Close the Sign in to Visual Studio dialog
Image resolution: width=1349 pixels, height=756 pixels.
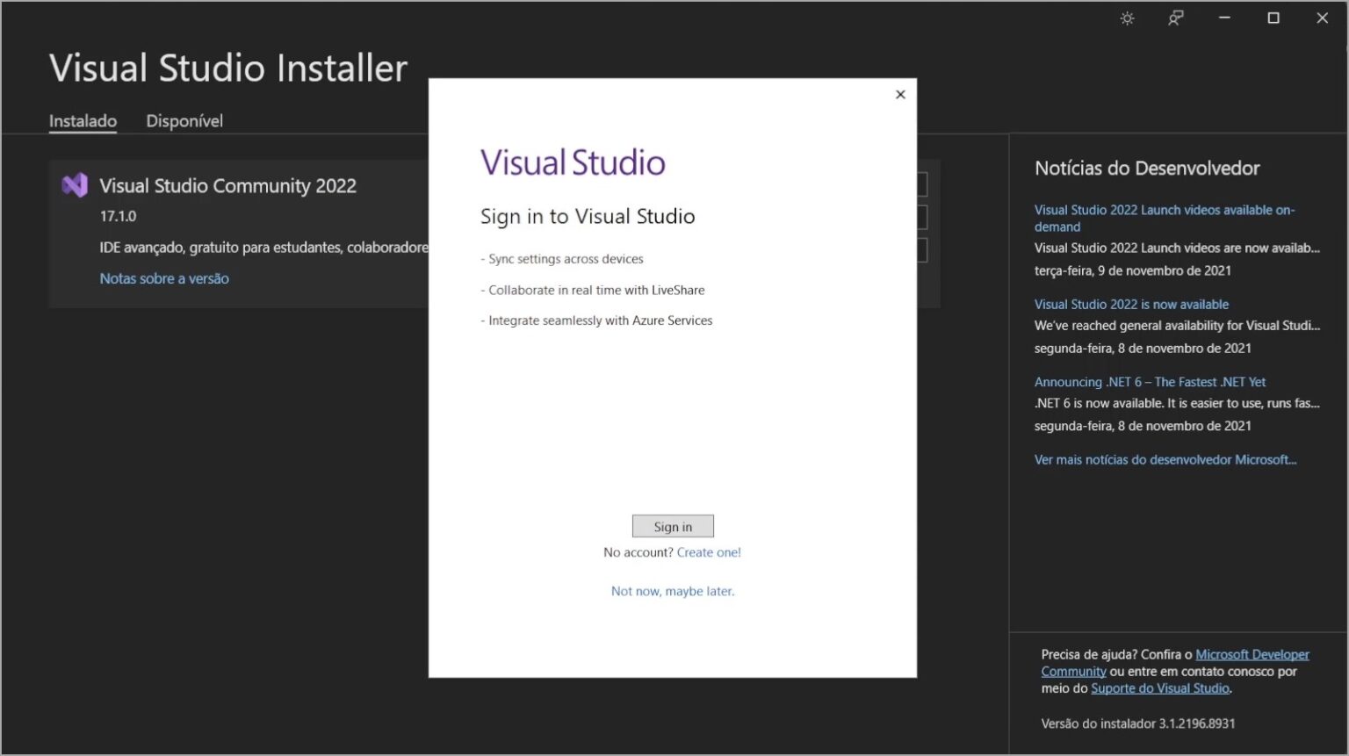tap(899, 94)
